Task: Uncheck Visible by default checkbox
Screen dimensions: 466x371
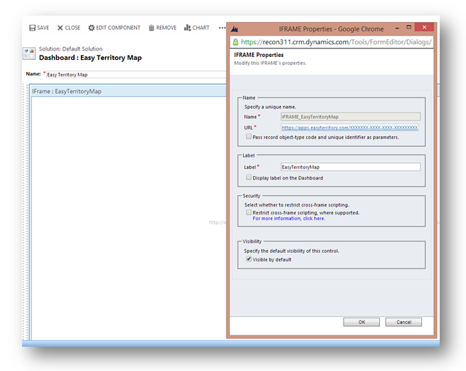Action: coord(248,259)
